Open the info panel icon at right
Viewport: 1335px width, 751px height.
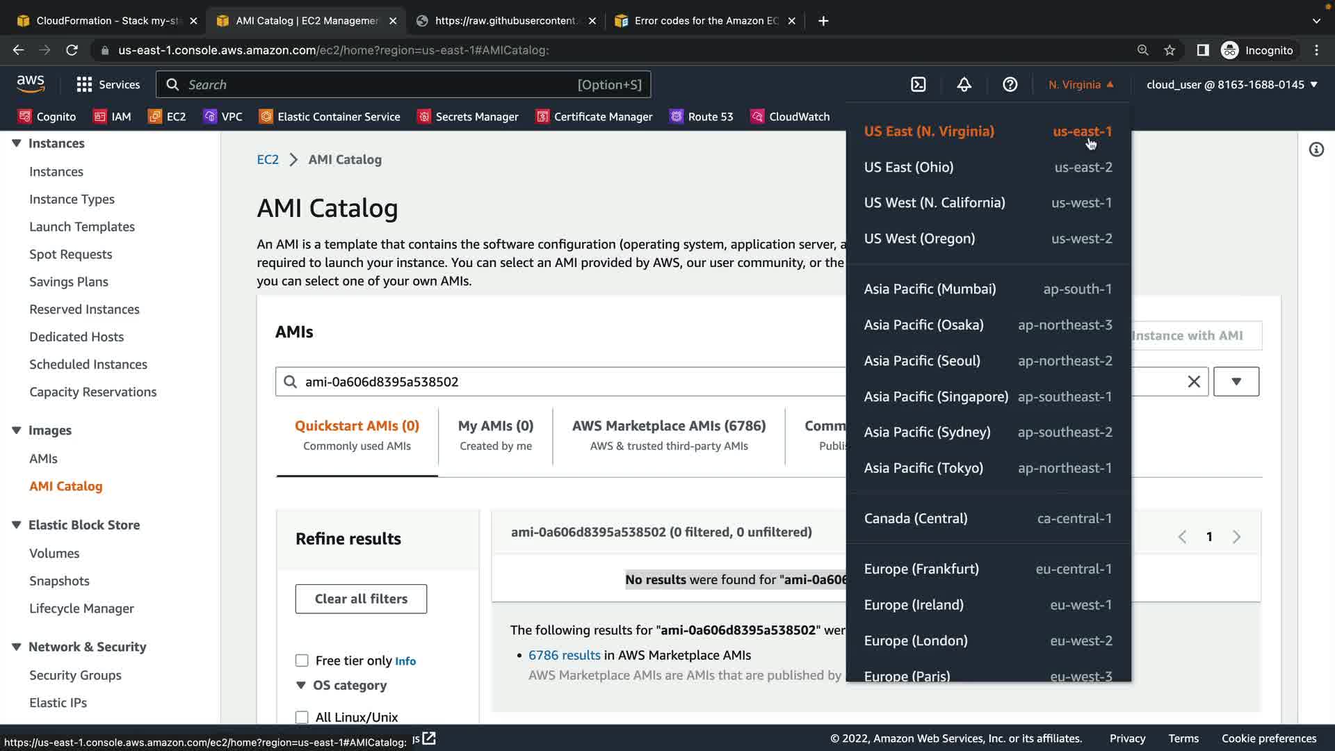1316,150
